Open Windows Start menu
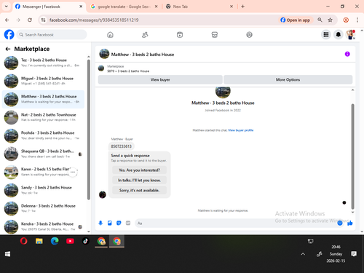The image size is (364, 273). click(x=7, y=254)
